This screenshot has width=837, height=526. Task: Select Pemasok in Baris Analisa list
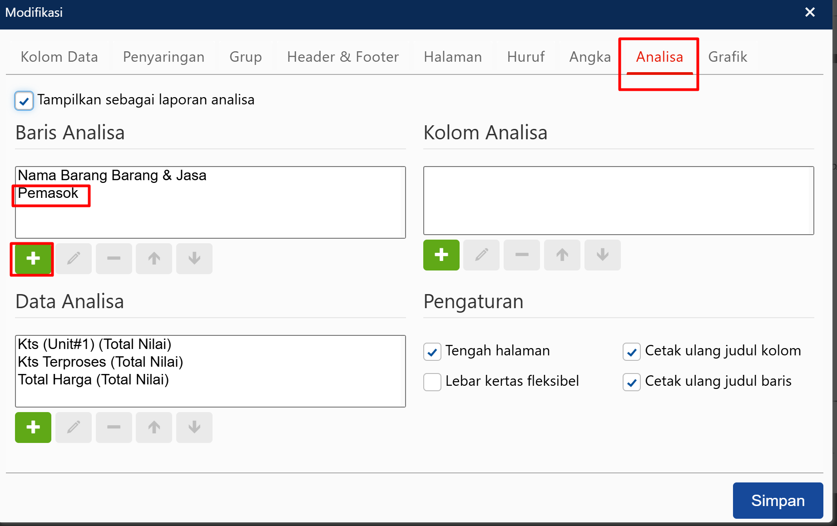click(x=48, y=193)
